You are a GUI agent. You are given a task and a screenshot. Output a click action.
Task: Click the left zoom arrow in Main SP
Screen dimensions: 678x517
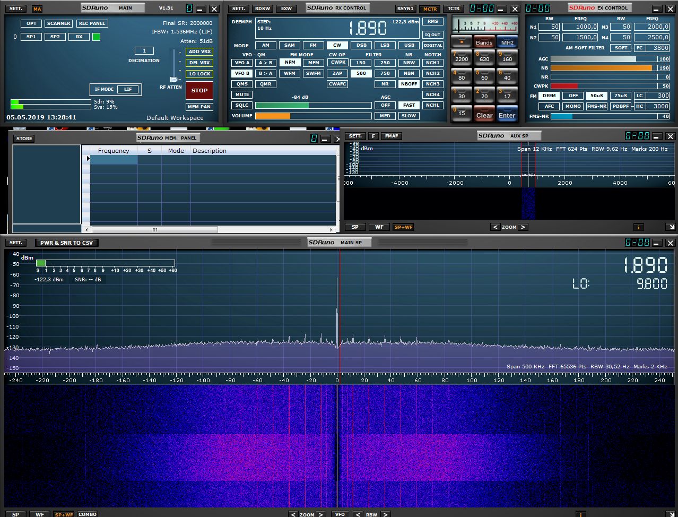coord(293,514)
